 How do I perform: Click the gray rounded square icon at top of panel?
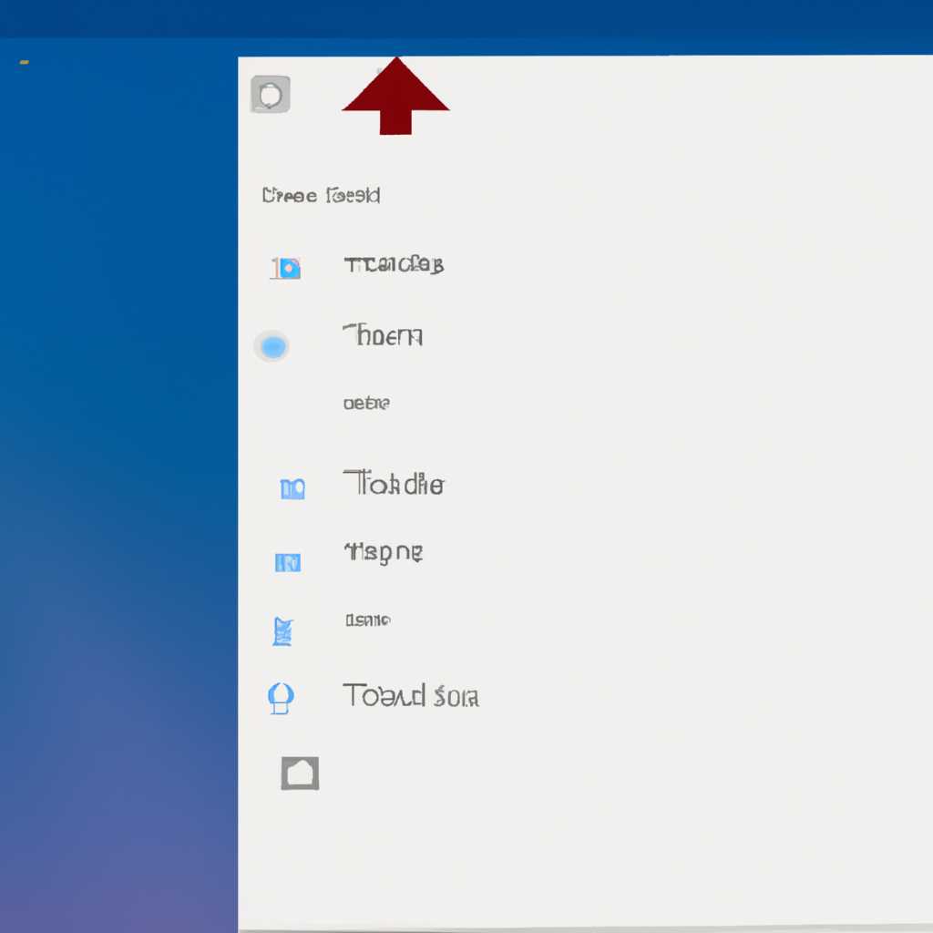point(271,94)
